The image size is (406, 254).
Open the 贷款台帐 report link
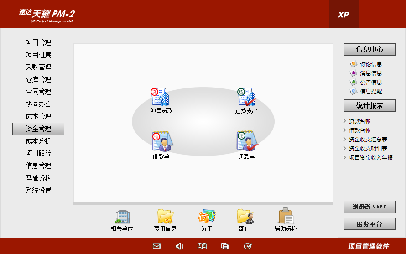click(x=360, y=121)
